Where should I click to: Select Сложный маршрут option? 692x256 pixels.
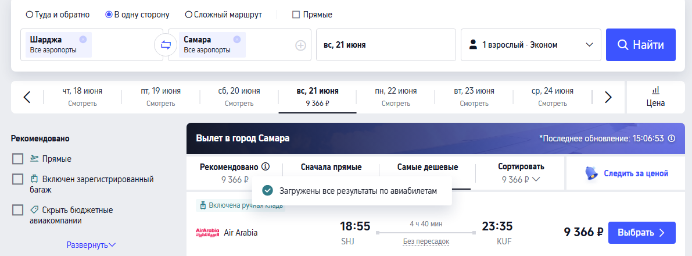(189, 15)
